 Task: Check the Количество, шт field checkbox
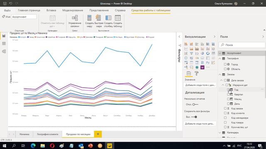tap(225, 127)
